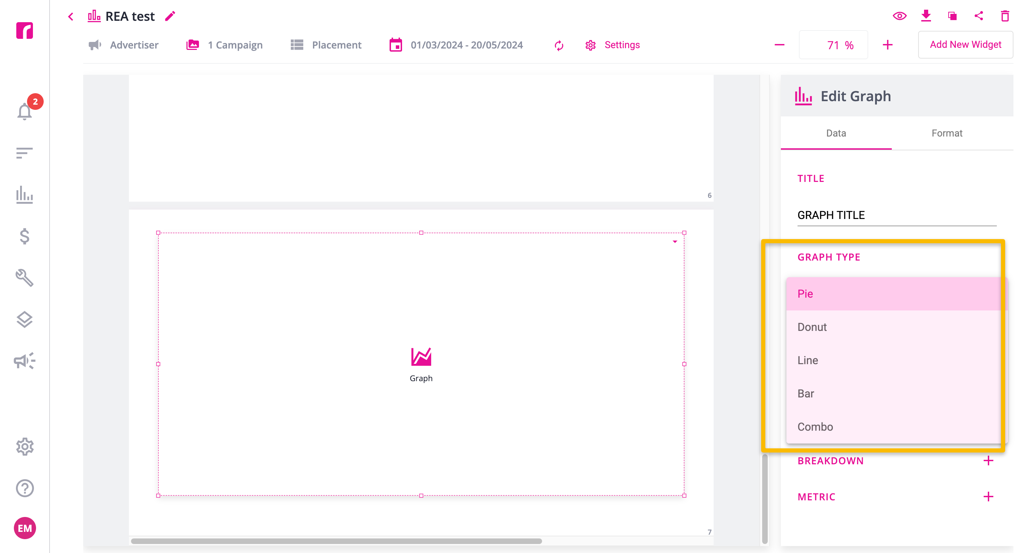This screenshot has height=553, width=1019.
Task: Click the pink app logo
Action: [x=25, y=30]
